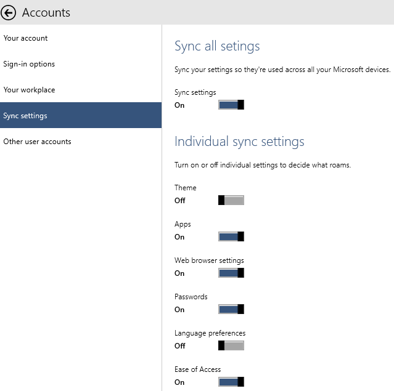
Task: Enable the Language preferences toggle switch
Action: click(x=231, y=345)
